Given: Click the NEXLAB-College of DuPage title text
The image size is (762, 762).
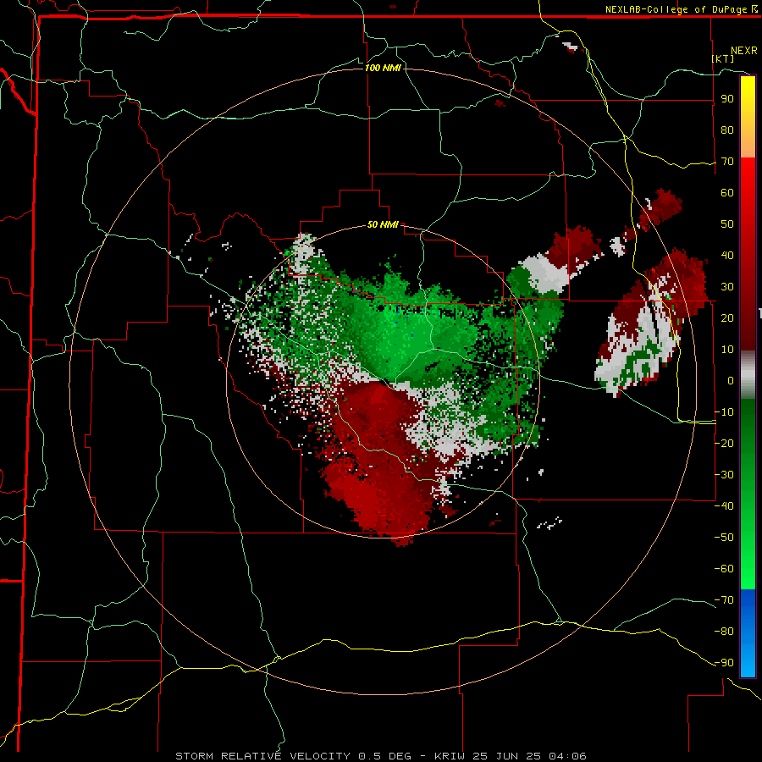Looking at the screenshot, I should tap(676, 9).
